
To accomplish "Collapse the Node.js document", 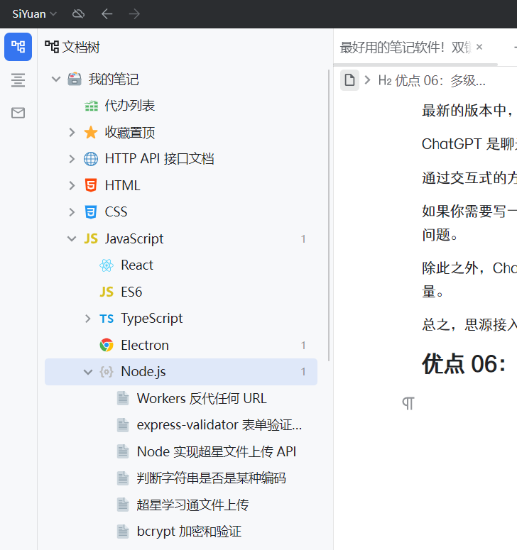I will (x=88, y=372).
